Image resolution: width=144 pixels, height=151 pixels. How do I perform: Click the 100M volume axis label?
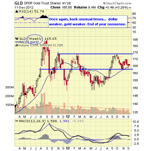point(9,105)
